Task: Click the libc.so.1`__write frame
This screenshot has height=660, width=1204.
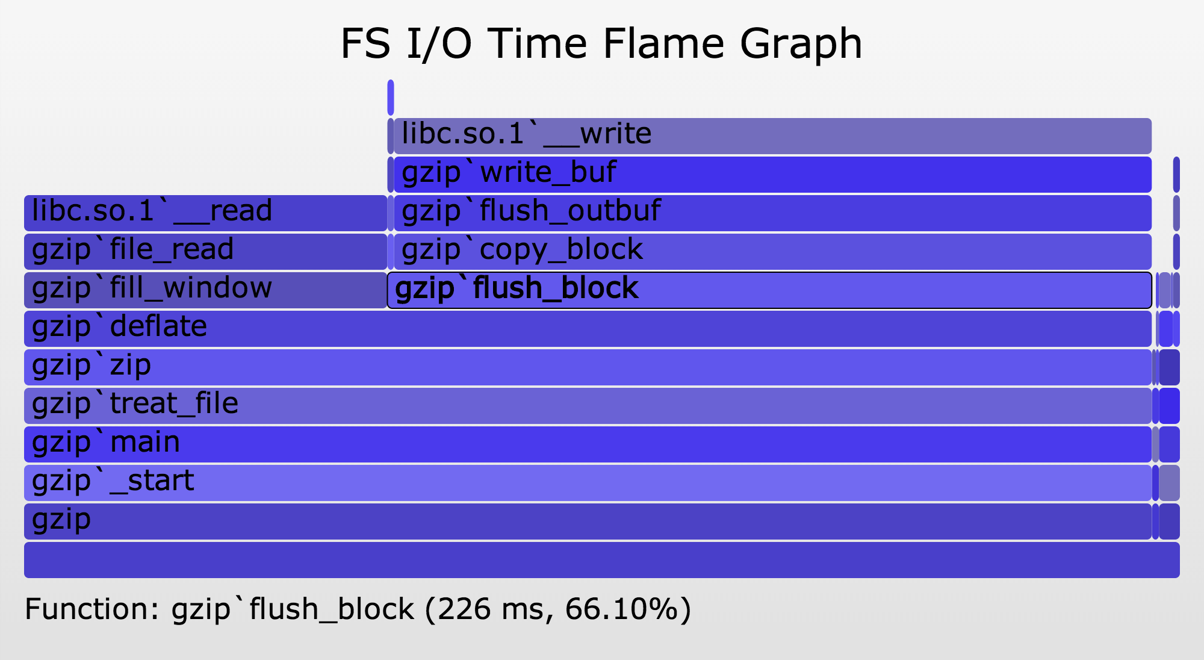Action: (772, 135)
